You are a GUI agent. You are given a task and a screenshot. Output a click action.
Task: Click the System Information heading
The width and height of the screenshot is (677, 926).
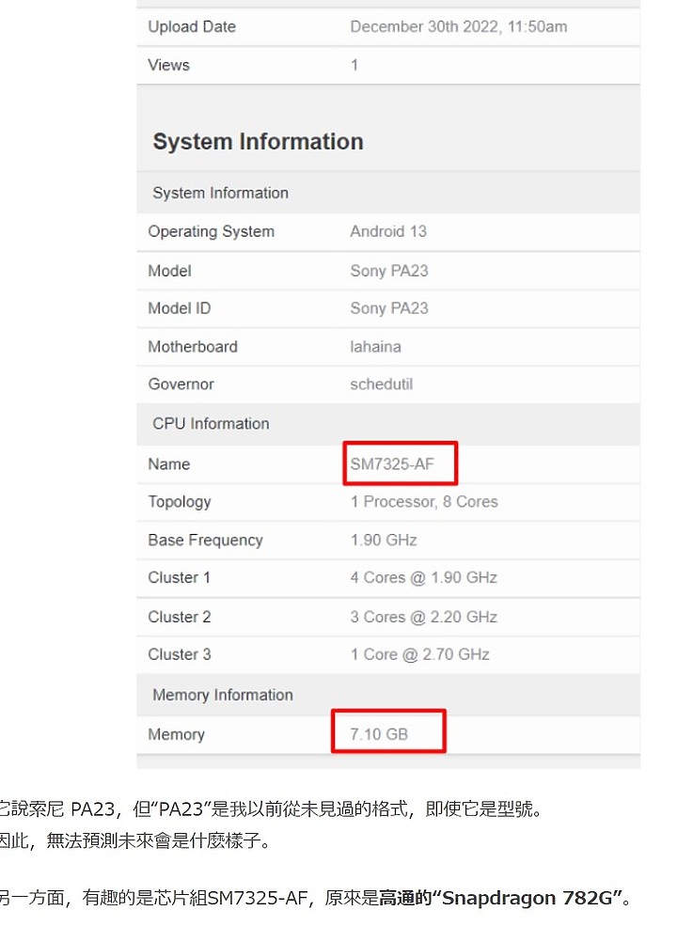[259, 142]
